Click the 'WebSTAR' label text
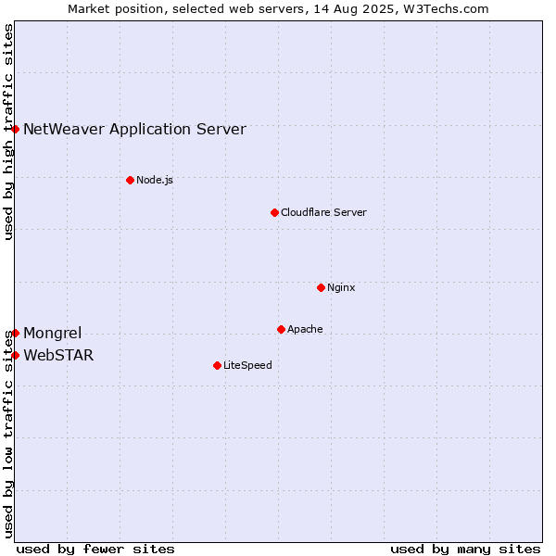This screenshot has height=556, width=556. [x=58, y=355]
